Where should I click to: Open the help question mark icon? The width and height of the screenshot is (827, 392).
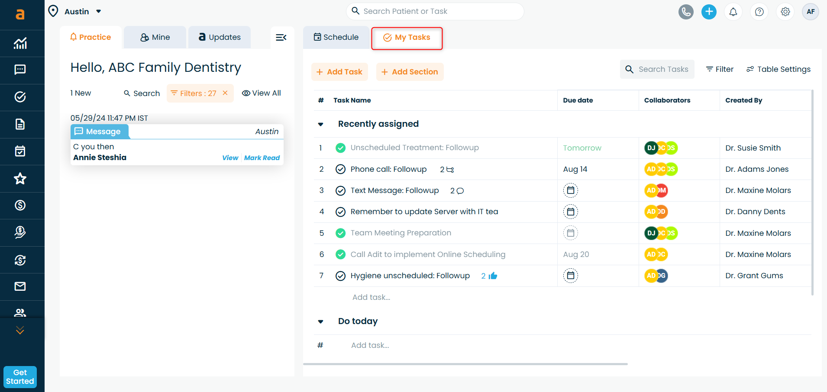coord(759,12)
